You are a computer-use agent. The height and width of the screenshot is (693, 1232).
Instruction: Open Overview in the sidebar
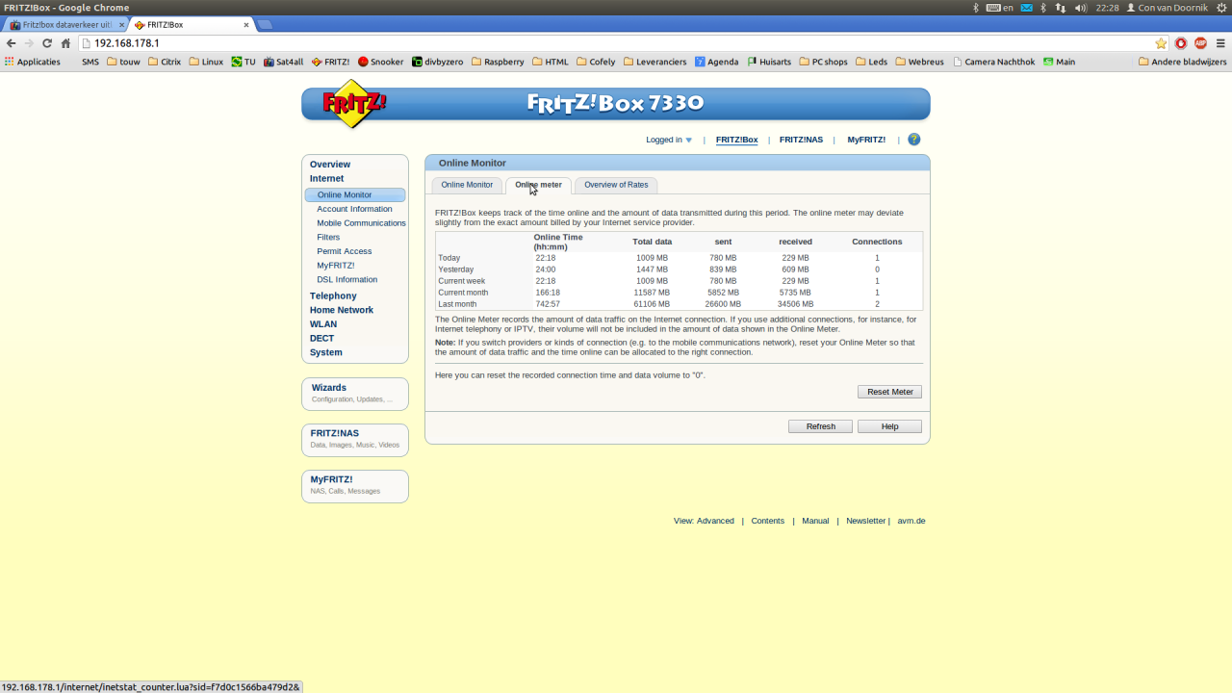pyautogui.click(x=330, y=165)
